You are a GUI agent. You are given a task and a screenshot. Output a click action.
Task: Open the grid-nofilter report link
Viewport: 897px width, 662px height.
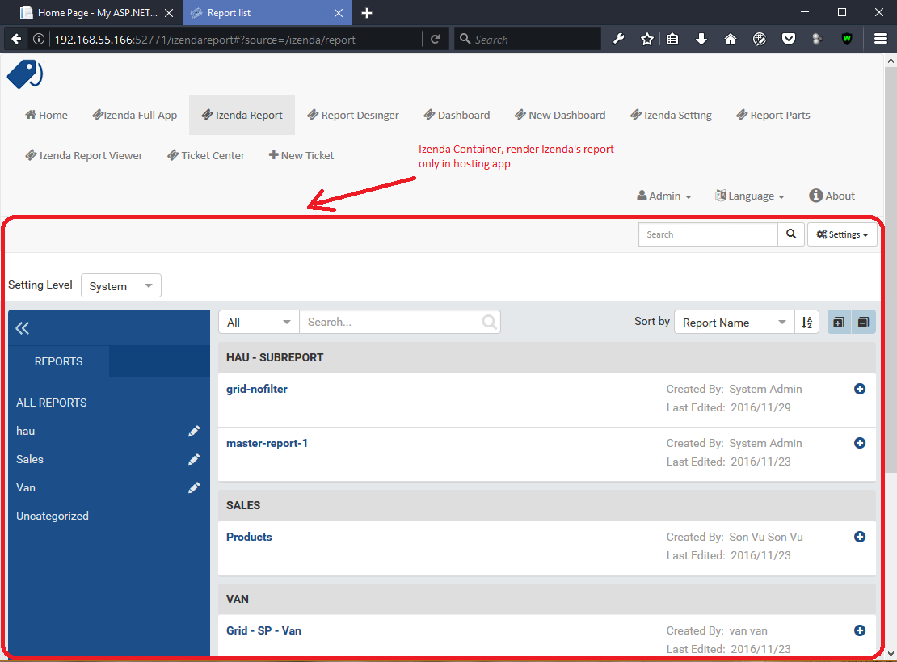257,389
